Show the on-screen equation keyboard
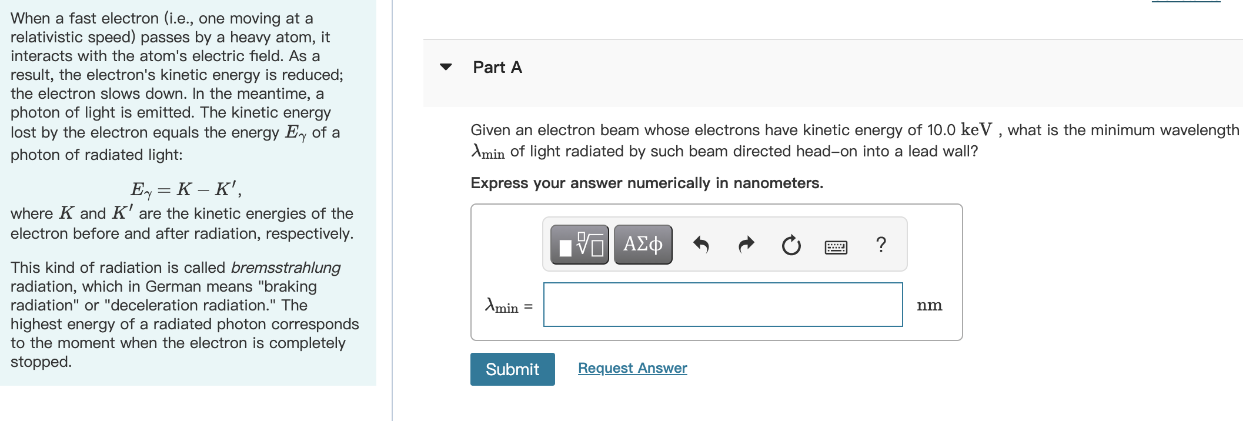 [x=836, y=247]
